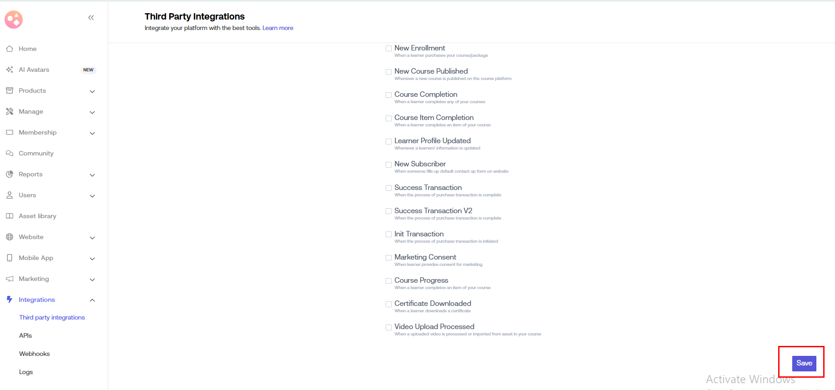The image size is (835, 390).
Task: Click the Community chat bubbles icon
Action: [10, 153]
